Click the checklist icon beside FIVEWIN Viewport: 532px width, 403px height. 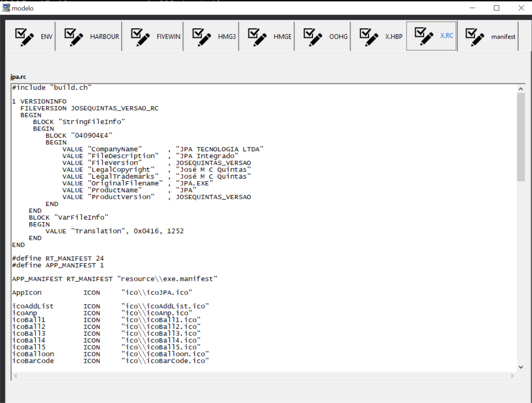pos(140,37)
